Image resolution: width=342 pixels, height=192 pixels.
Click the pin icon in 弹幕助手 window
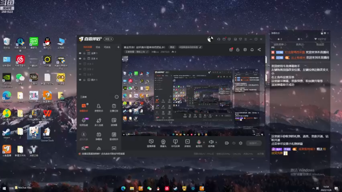point(322,33)
